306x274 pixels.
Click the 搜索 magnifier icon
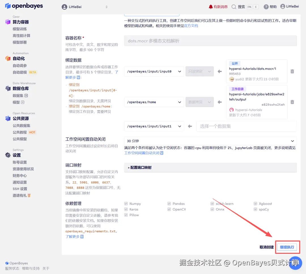tap(233, 7)
